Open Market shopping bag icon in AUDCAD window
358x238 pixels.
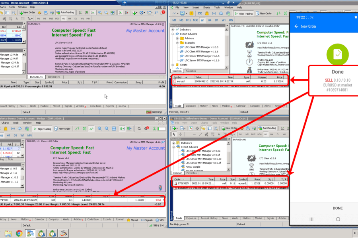tap(207, 13)
